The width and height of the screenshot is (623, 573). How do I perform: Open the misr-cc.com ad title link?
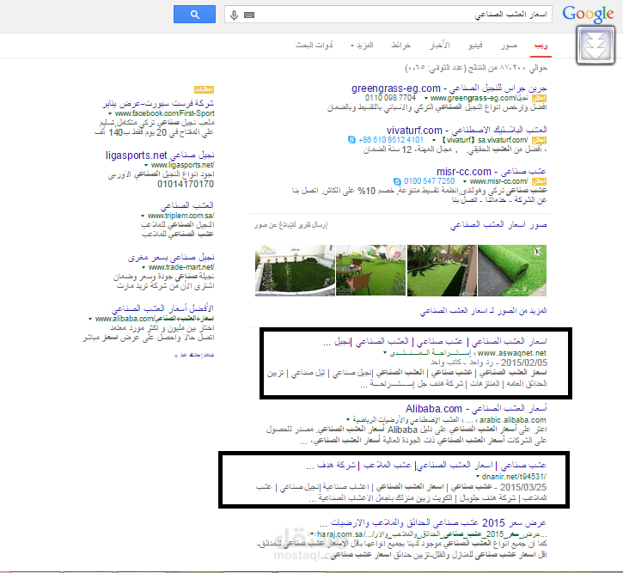[492, 172]
